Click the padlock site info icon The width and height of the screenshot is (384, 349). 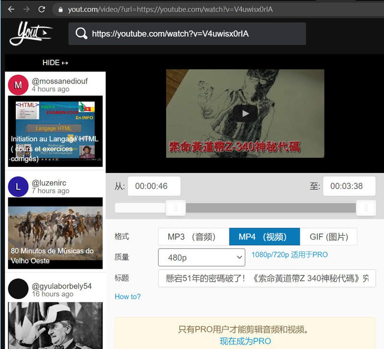pyautogui.click(x=60, y=9)
